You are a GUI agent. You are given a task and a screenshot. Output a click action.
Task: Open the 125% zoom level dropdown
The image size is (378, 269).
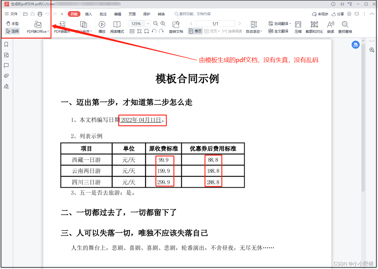[x=148, y=23]
